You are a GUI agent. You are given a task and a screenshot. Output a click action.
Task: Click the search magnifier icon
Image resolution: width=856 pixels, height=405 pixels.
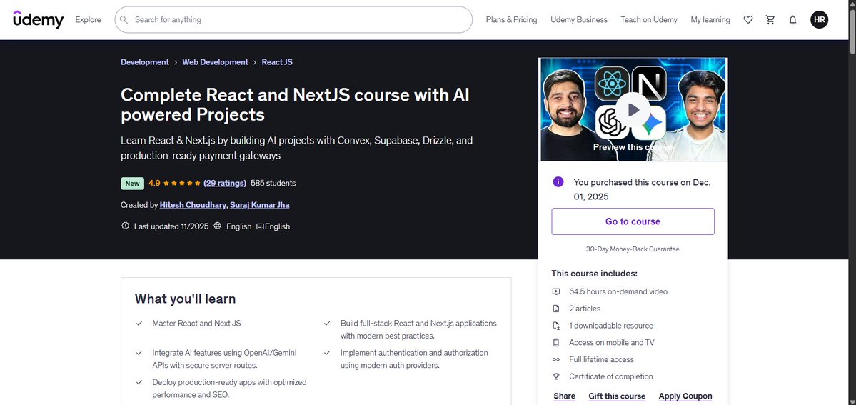124,20
